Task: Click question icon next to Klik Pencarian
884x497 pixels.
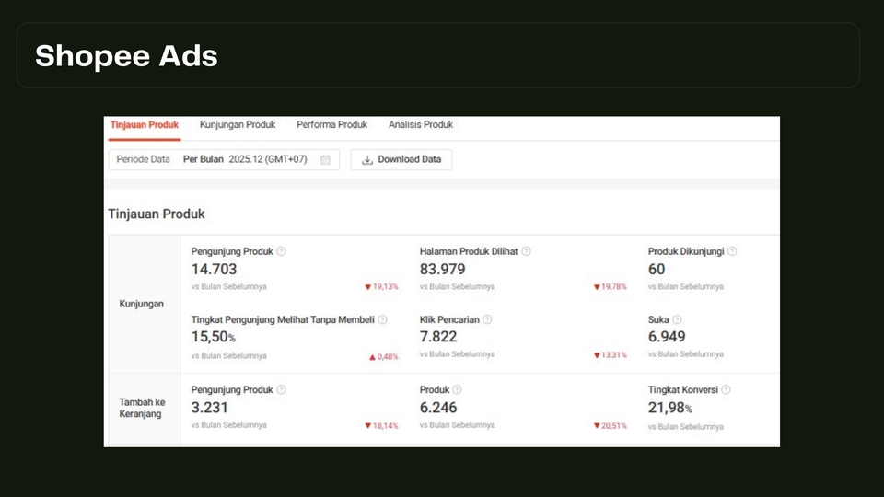Action: [487, 319]
